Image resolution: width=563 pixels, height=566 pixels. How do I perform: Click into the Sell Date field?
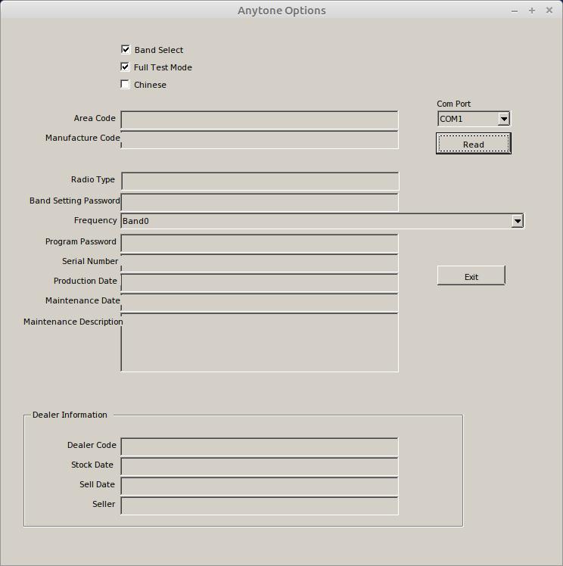[x=260, y=487]
